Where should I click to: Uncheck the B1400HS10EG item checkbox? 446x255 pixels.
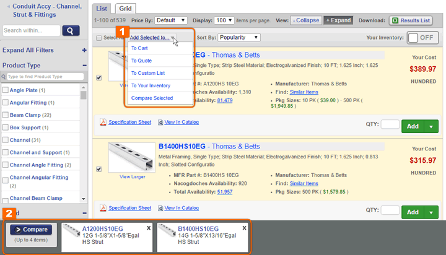point(99,169)
